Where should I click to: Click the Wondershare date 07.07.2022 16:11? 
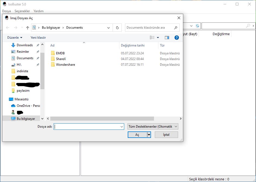click(132, 65)
